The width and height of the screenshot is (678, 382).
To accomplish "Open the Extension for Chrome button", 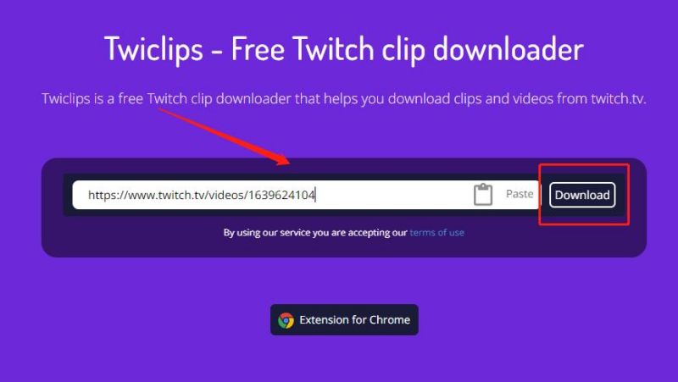I will tap(344, 320).
